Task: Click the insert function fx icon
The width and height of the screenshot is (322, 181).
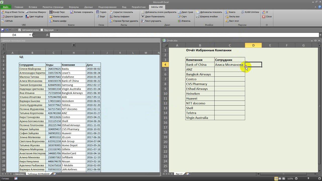Action: [47, 35]
